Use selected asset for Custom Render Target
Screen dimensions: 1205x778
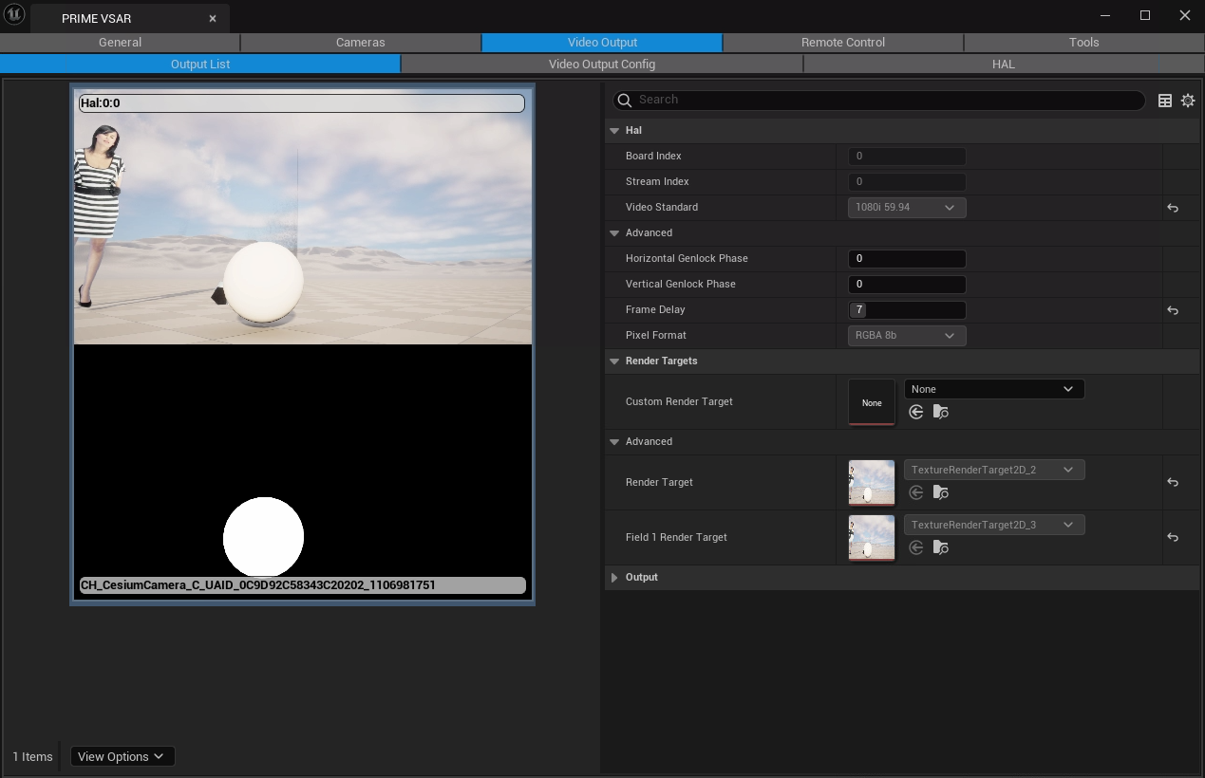click(916, 412)
